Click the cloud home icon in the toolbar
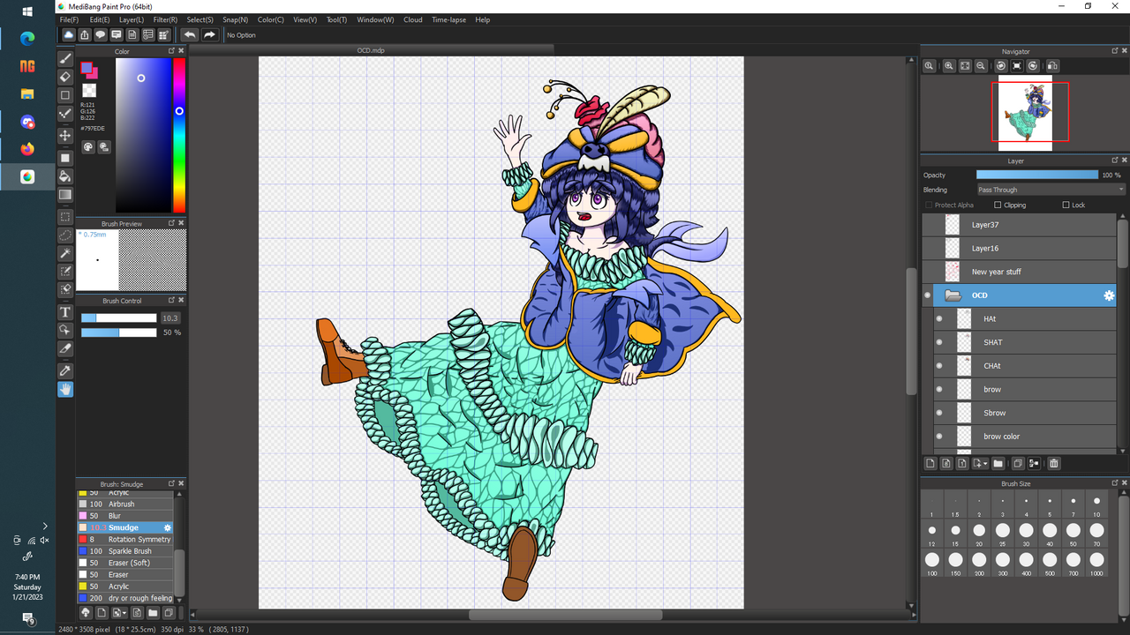1130x635 pixels. coord(68,35)
